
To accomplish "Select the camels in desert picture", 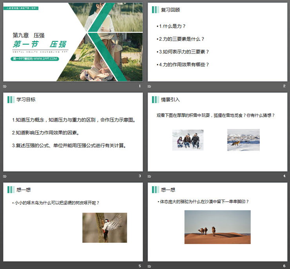I will [217, 227].
